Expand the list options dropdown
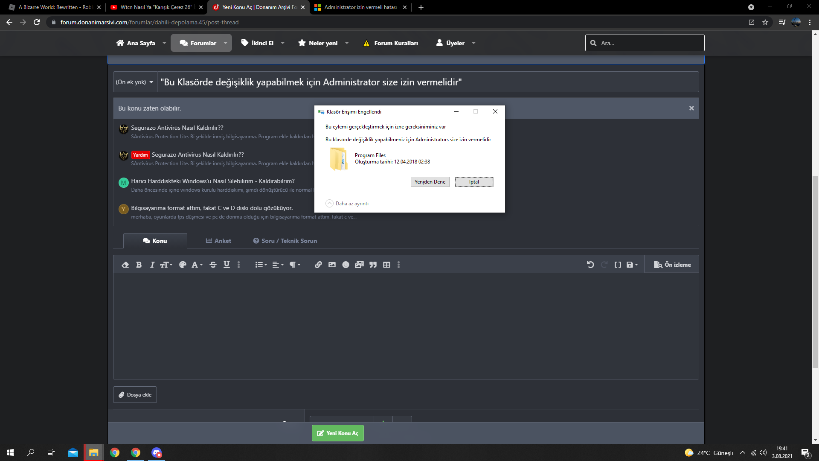Image resolution: width=819 pixels, height=461 pixels. [x=261, y=265]
